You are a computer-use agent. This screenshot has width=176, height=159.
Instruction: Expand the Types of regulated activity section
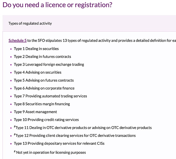click(30, 23)
